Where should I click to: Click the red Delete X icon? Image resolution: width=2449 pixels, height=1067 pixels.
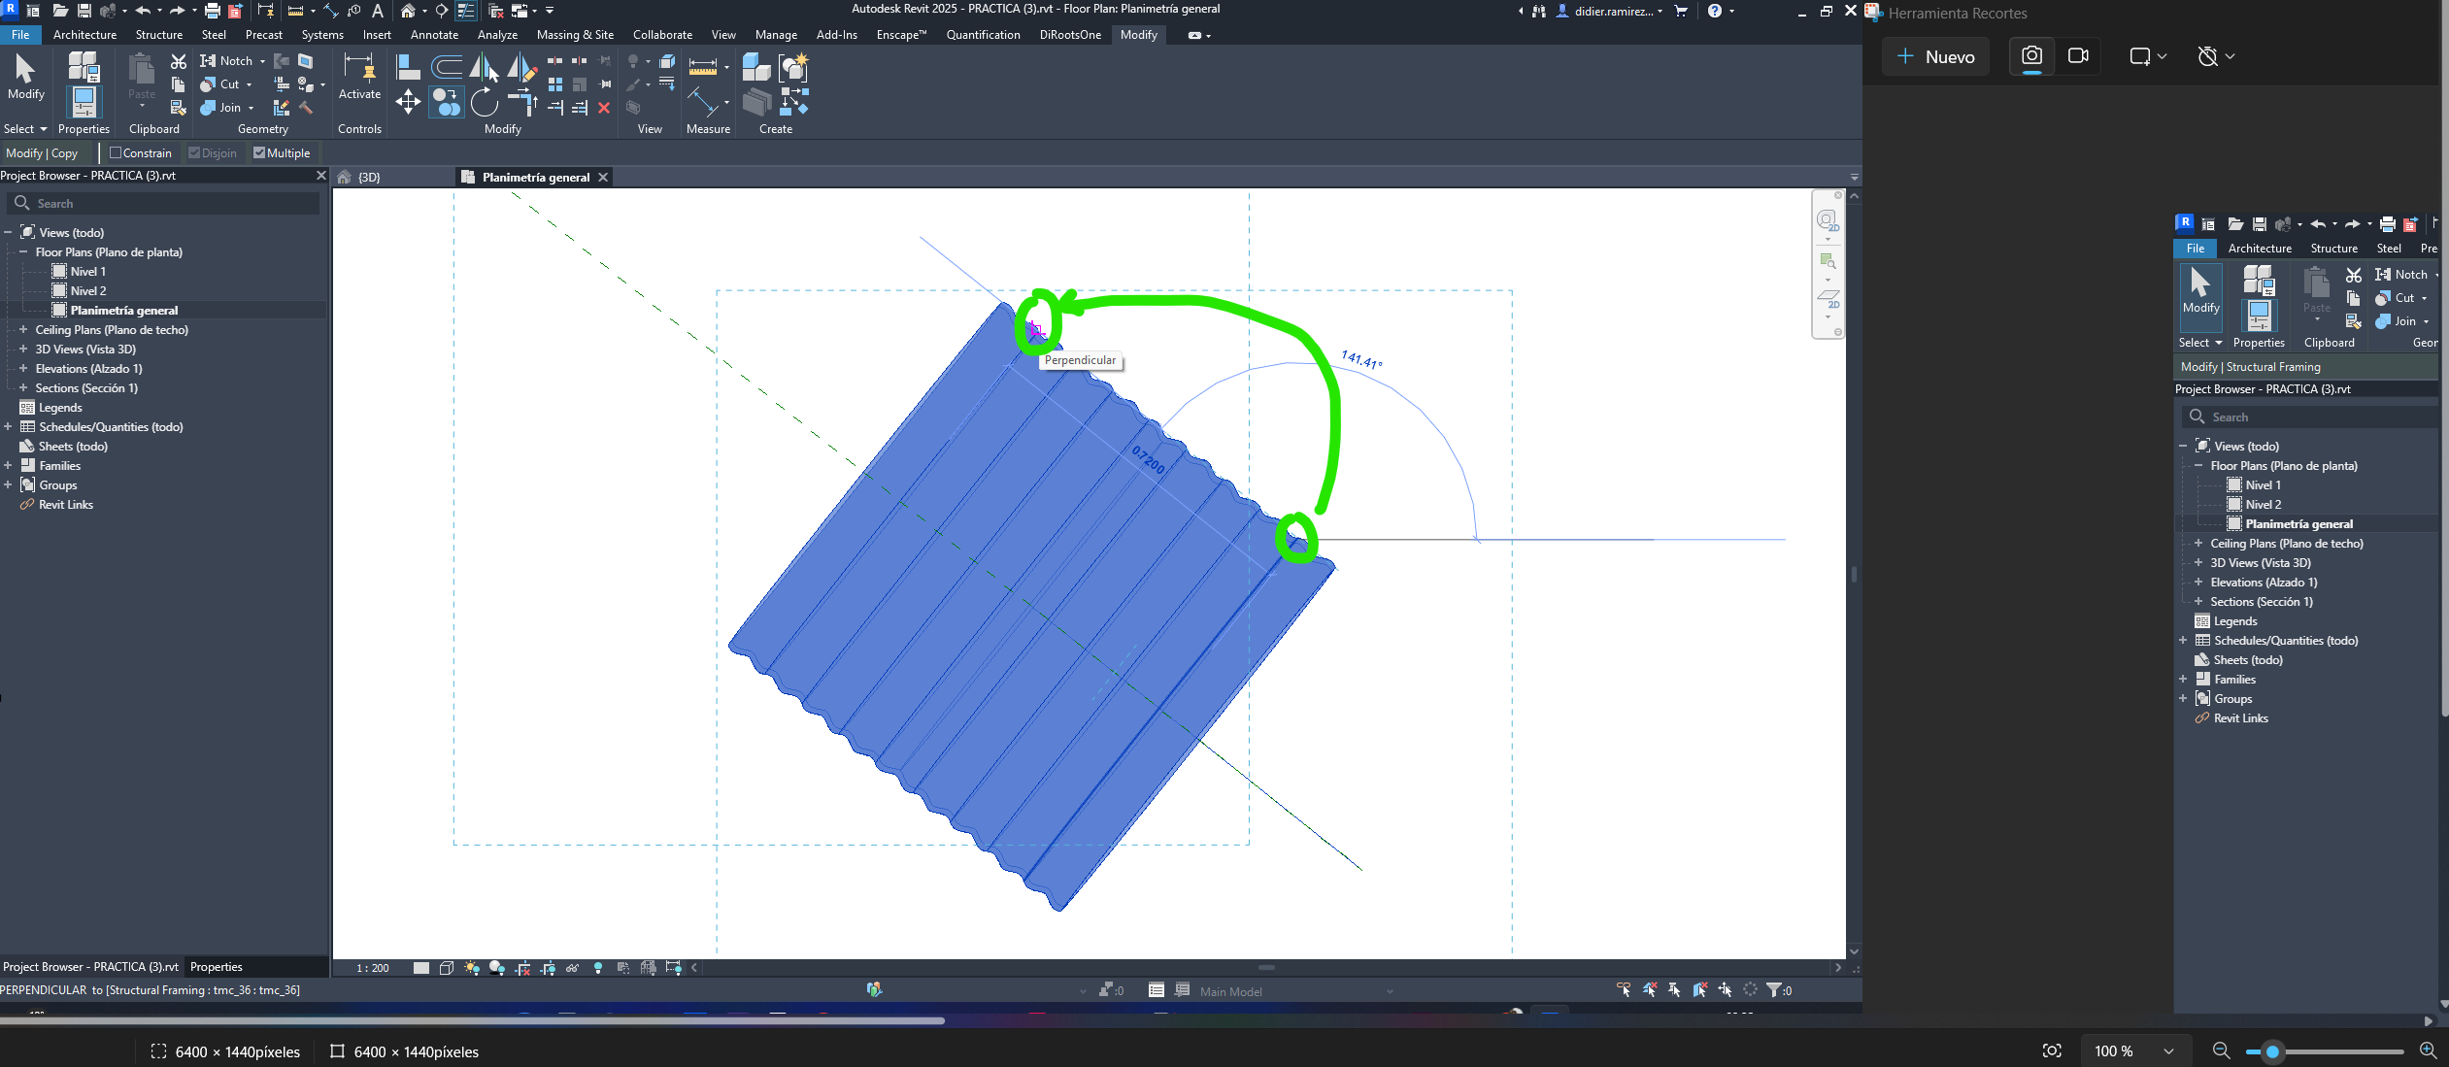pos(603,108)
